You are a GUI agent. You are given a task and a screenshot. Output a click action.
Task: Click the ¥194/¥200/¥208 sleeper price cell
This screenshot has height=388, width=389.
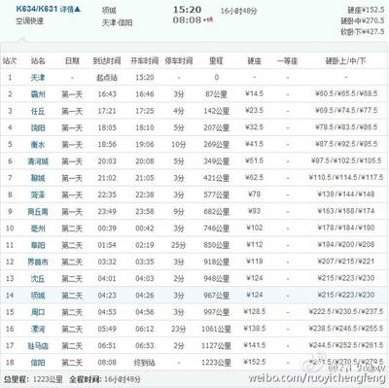pos(346,245)
